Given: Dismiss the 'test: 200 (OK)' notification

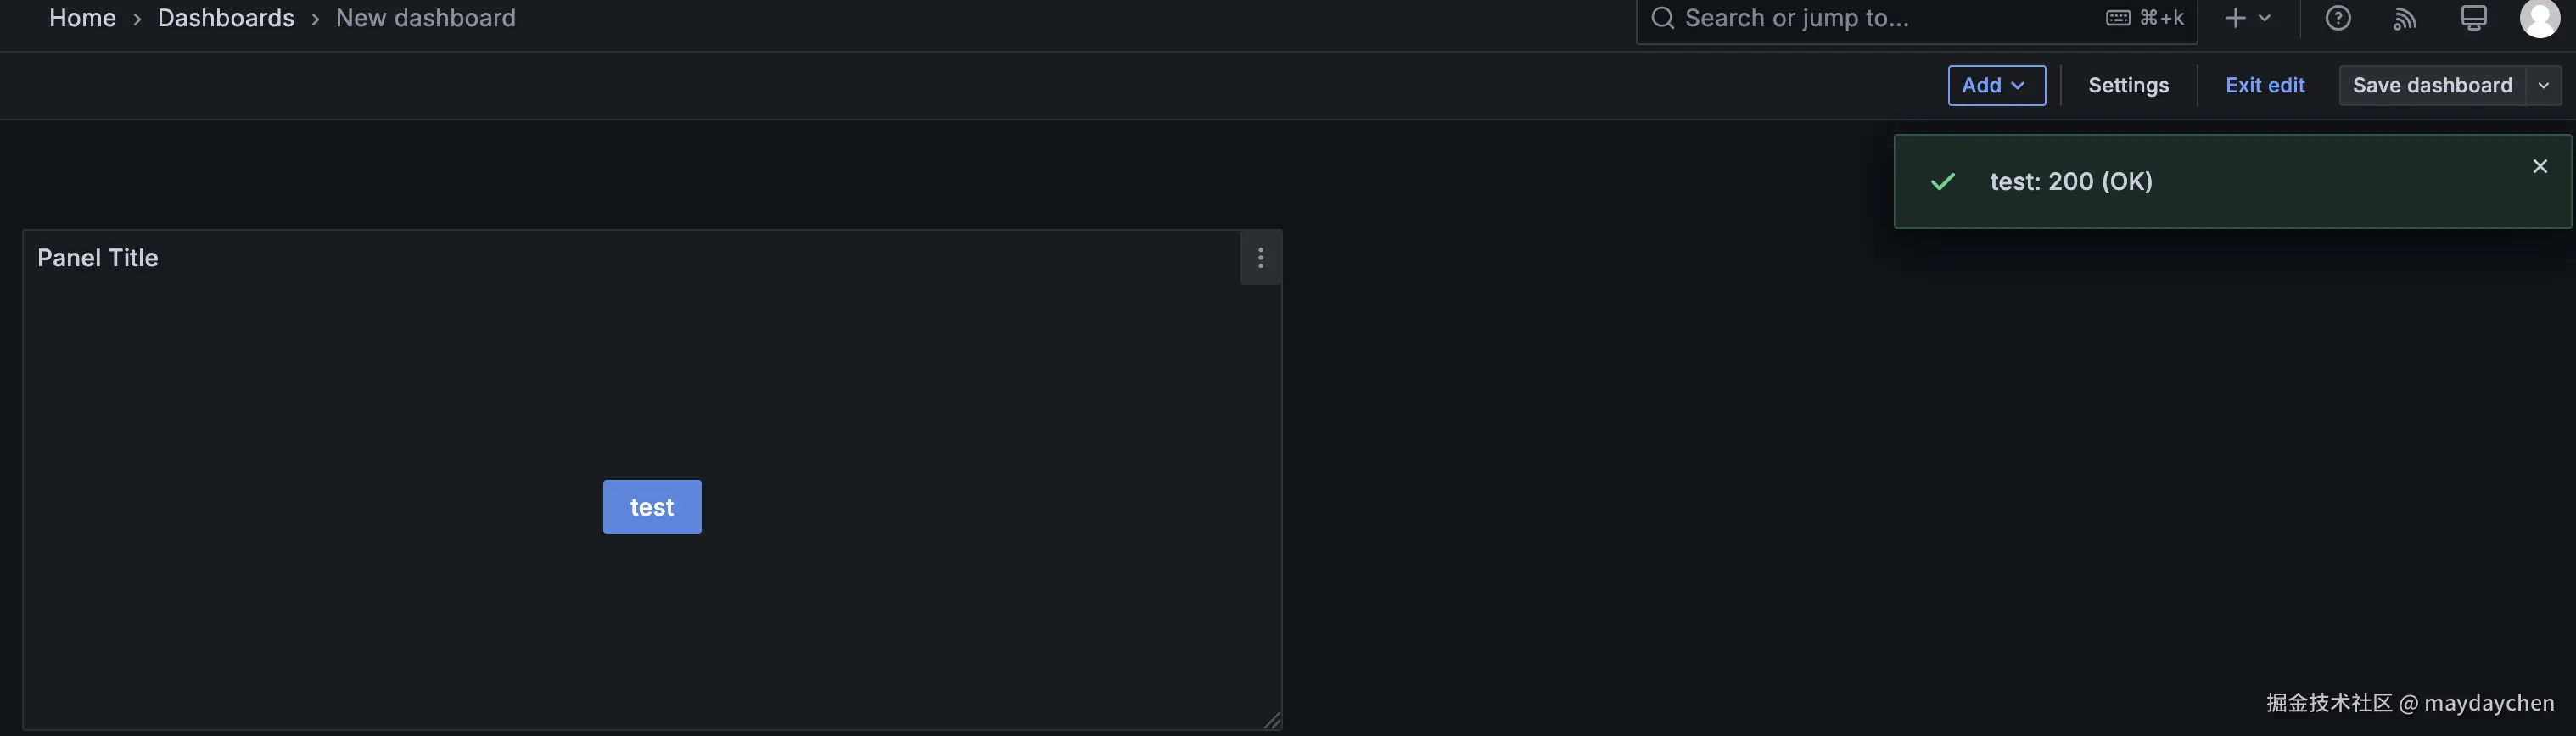Looking at the screenshot, I should (x=2540, y=165).
